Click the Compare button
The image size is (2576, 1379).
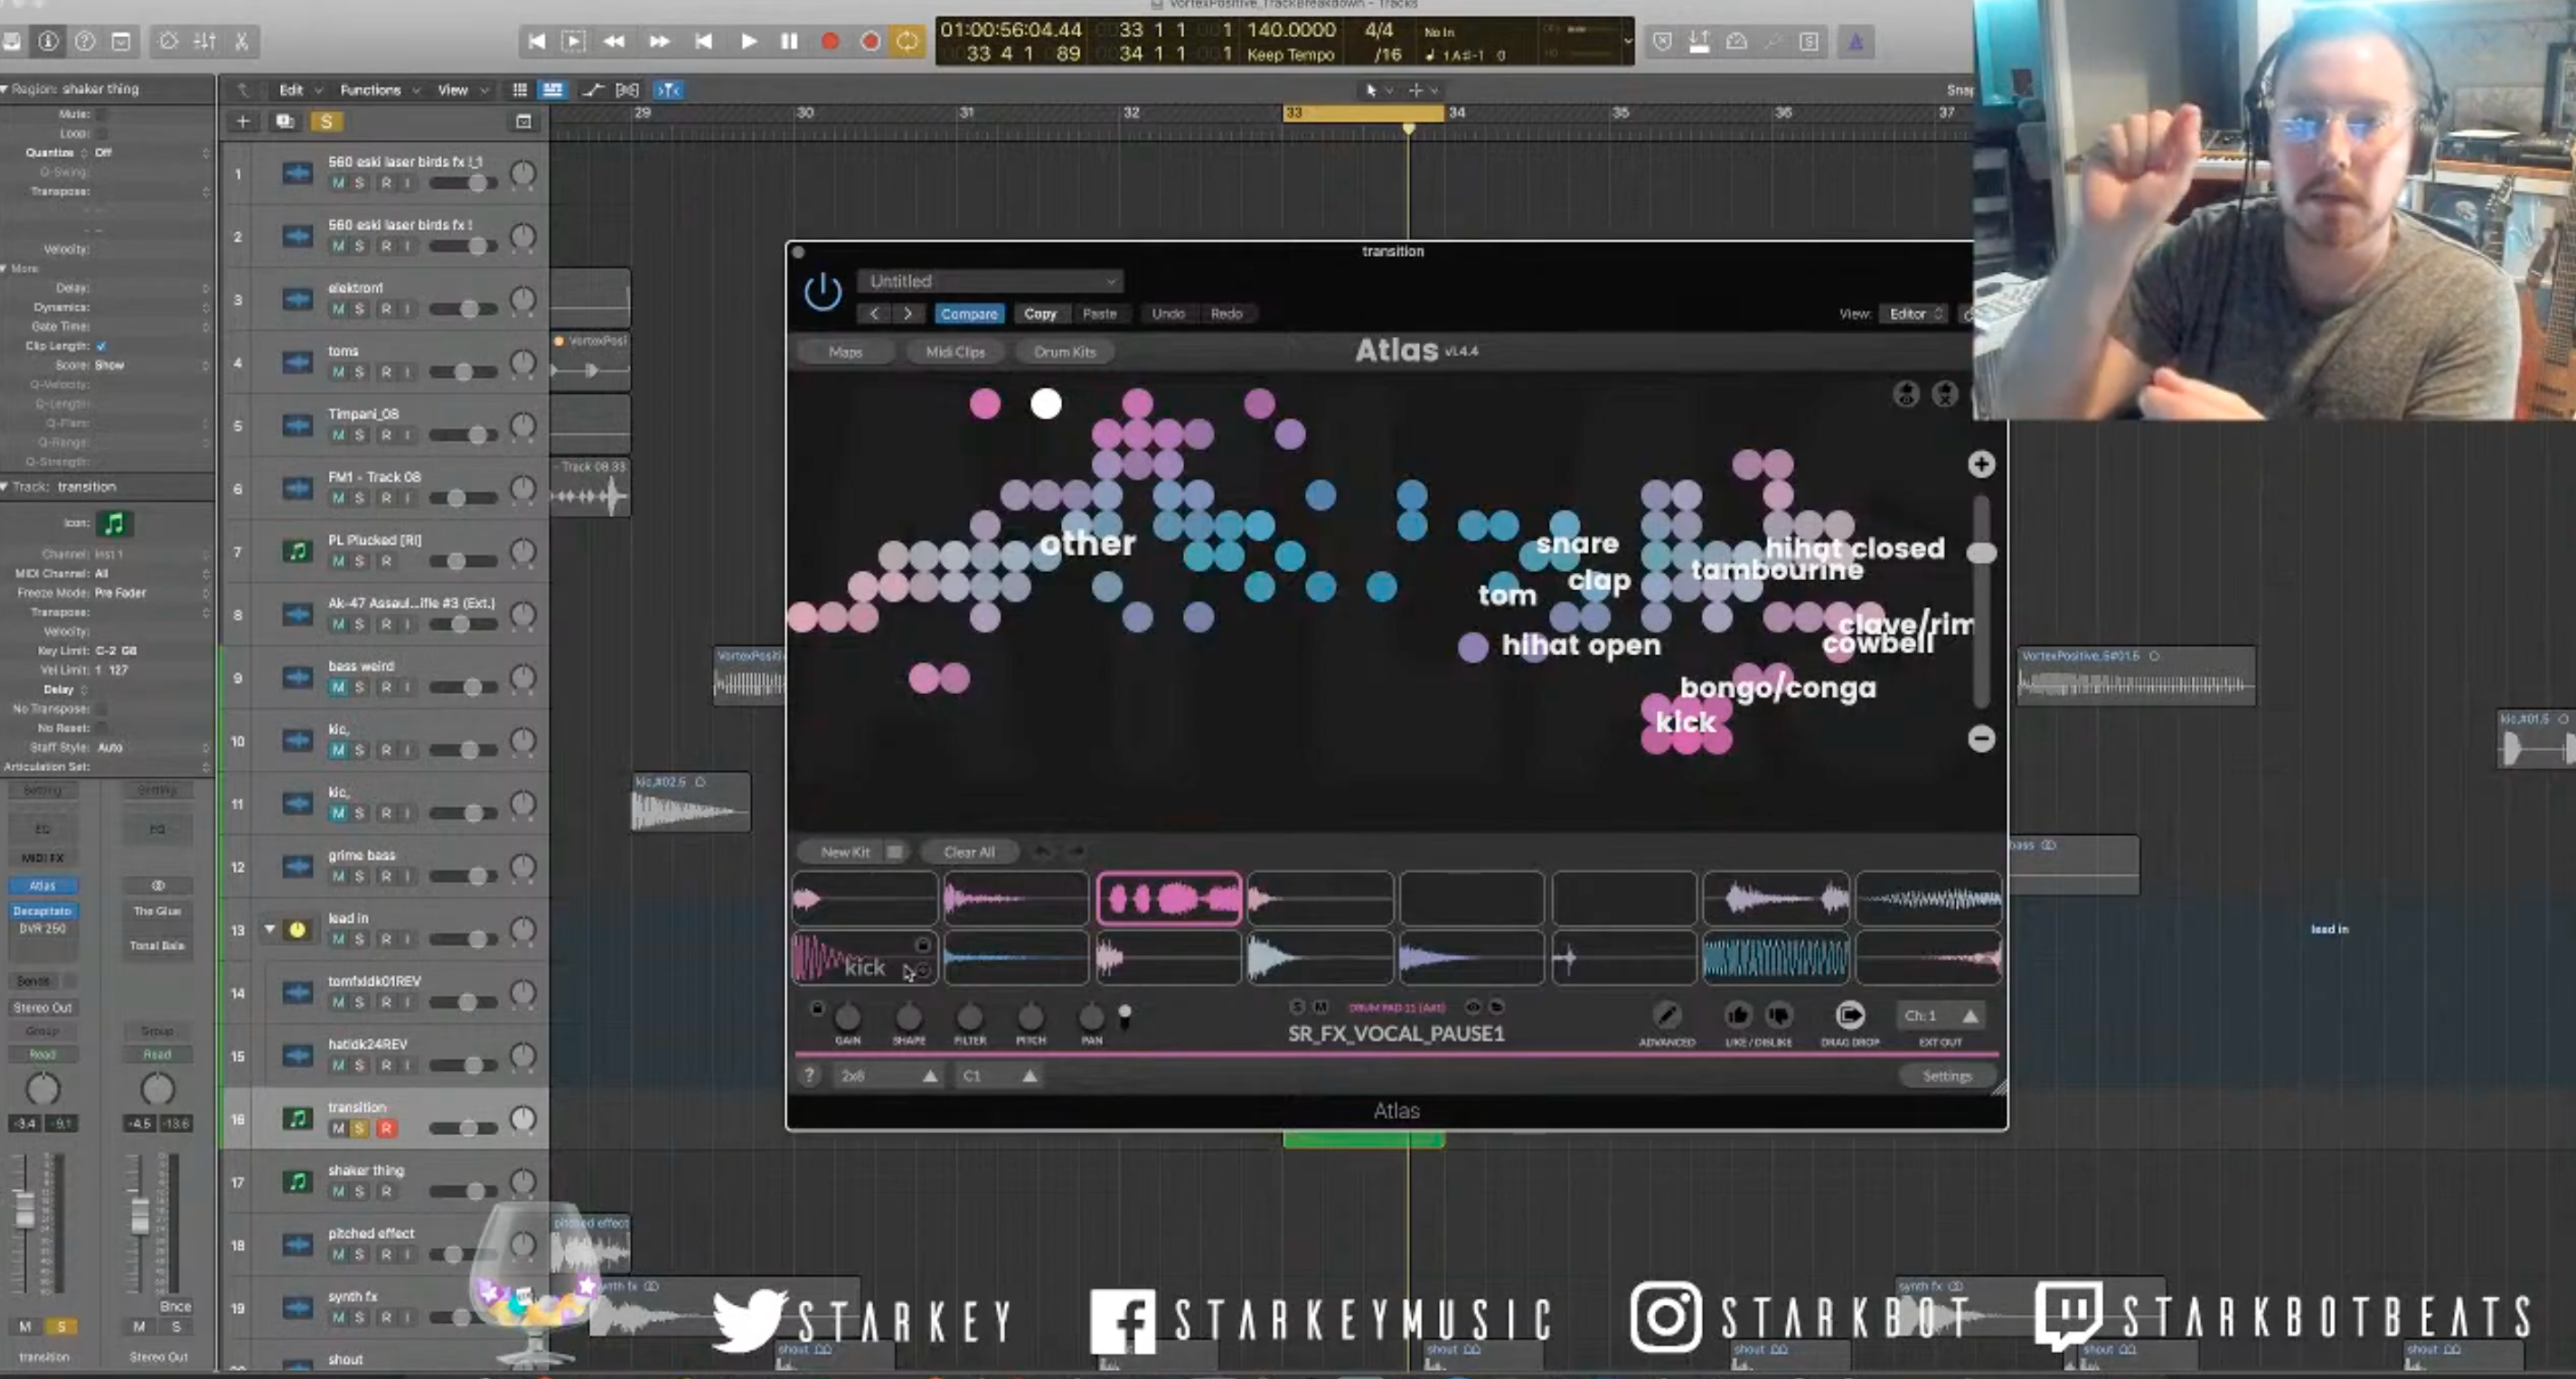pyautogui.click(x=968, y=314)
